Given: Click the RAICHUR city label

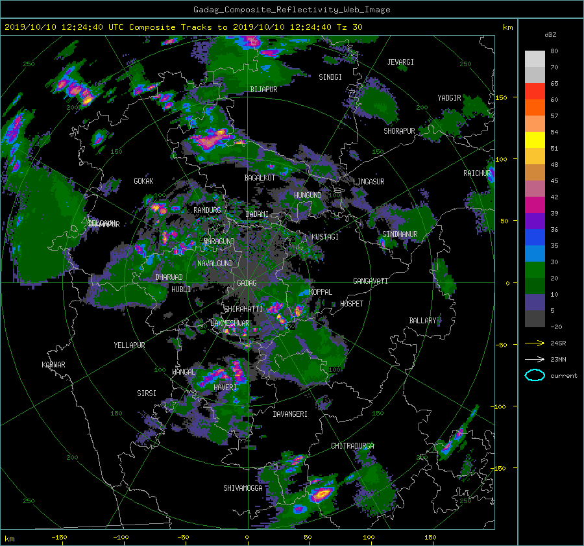Looking at the screenshot, I should (477, 173).
